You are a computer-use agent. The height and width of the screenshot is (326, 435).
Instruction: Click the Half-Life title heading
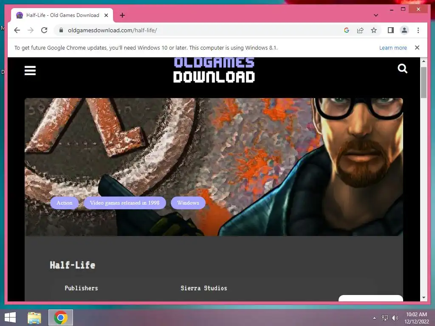point(72,265)
